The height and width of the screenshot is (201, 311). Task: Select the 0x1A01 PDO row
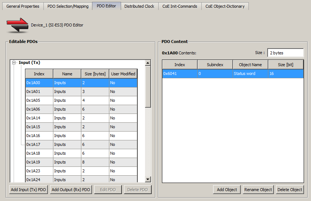click(x=81, y=91)
